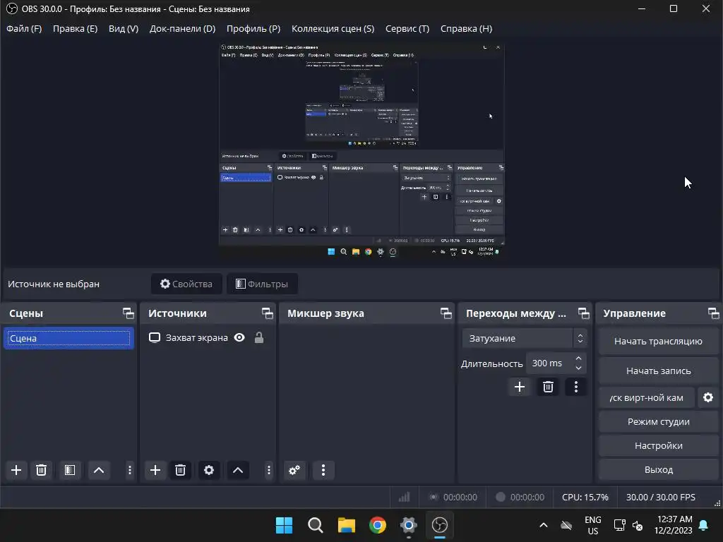Open Windows Start menu
Screen dimensions: 723x542
click(x=284, y=525)
